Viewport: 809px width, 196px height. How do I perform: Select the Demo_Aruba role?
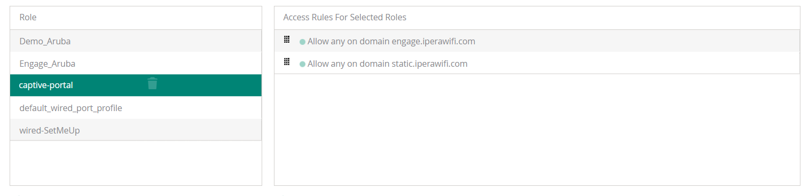(45, 41)
